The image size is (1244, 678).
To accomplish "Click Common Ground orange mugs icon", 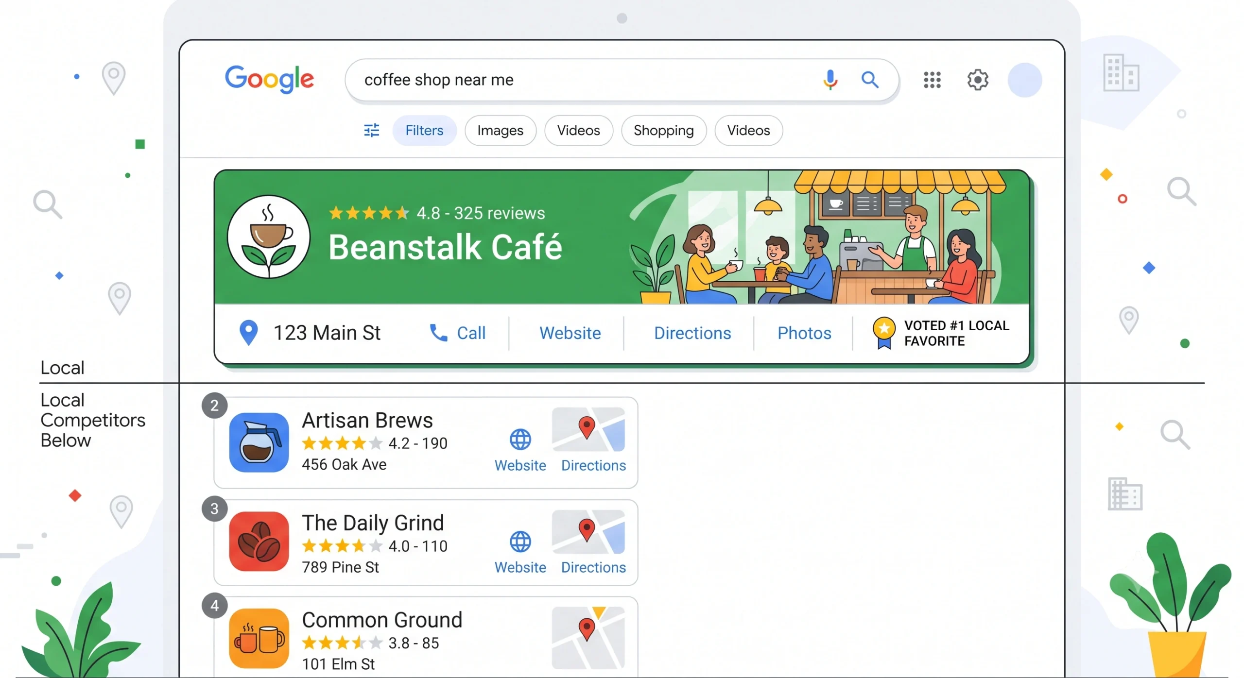I will 259,638.
